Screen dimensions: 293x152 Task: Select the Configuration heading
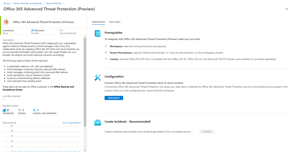(x=114, y=77)
